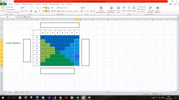
Task: Click the Format Painter button
Action: [x=13, y=12]
